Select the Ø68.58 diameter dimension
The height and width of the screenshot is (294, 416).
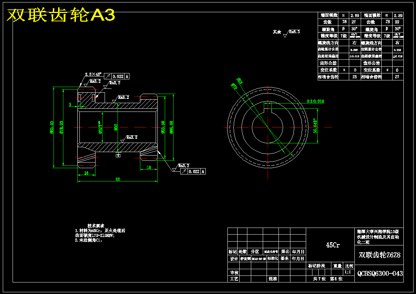click(171, 127)
